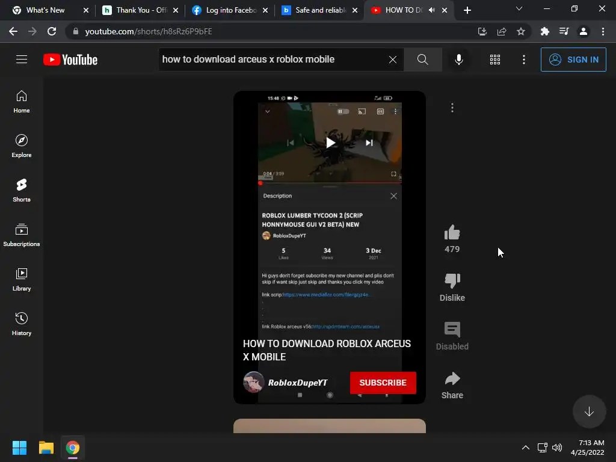Click the next short thumbnail below
Screen dimensions: 616x462
tap(330, 426)
